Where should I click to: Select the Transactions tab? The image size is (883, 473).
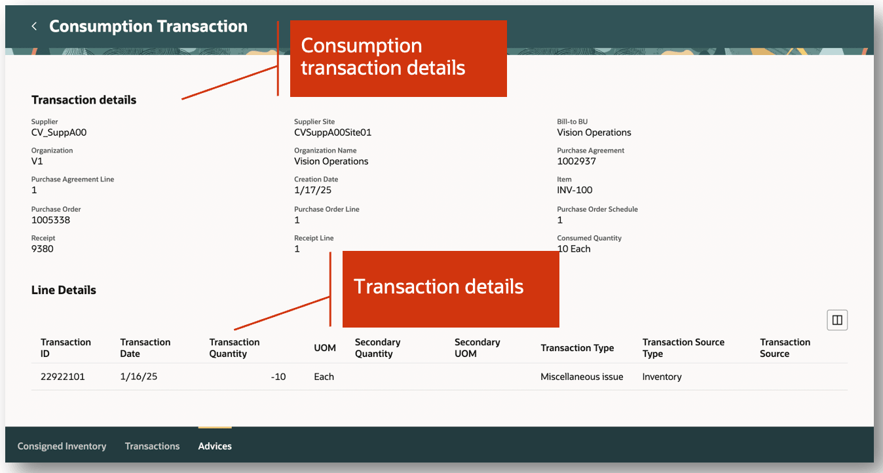click(152, 445)
